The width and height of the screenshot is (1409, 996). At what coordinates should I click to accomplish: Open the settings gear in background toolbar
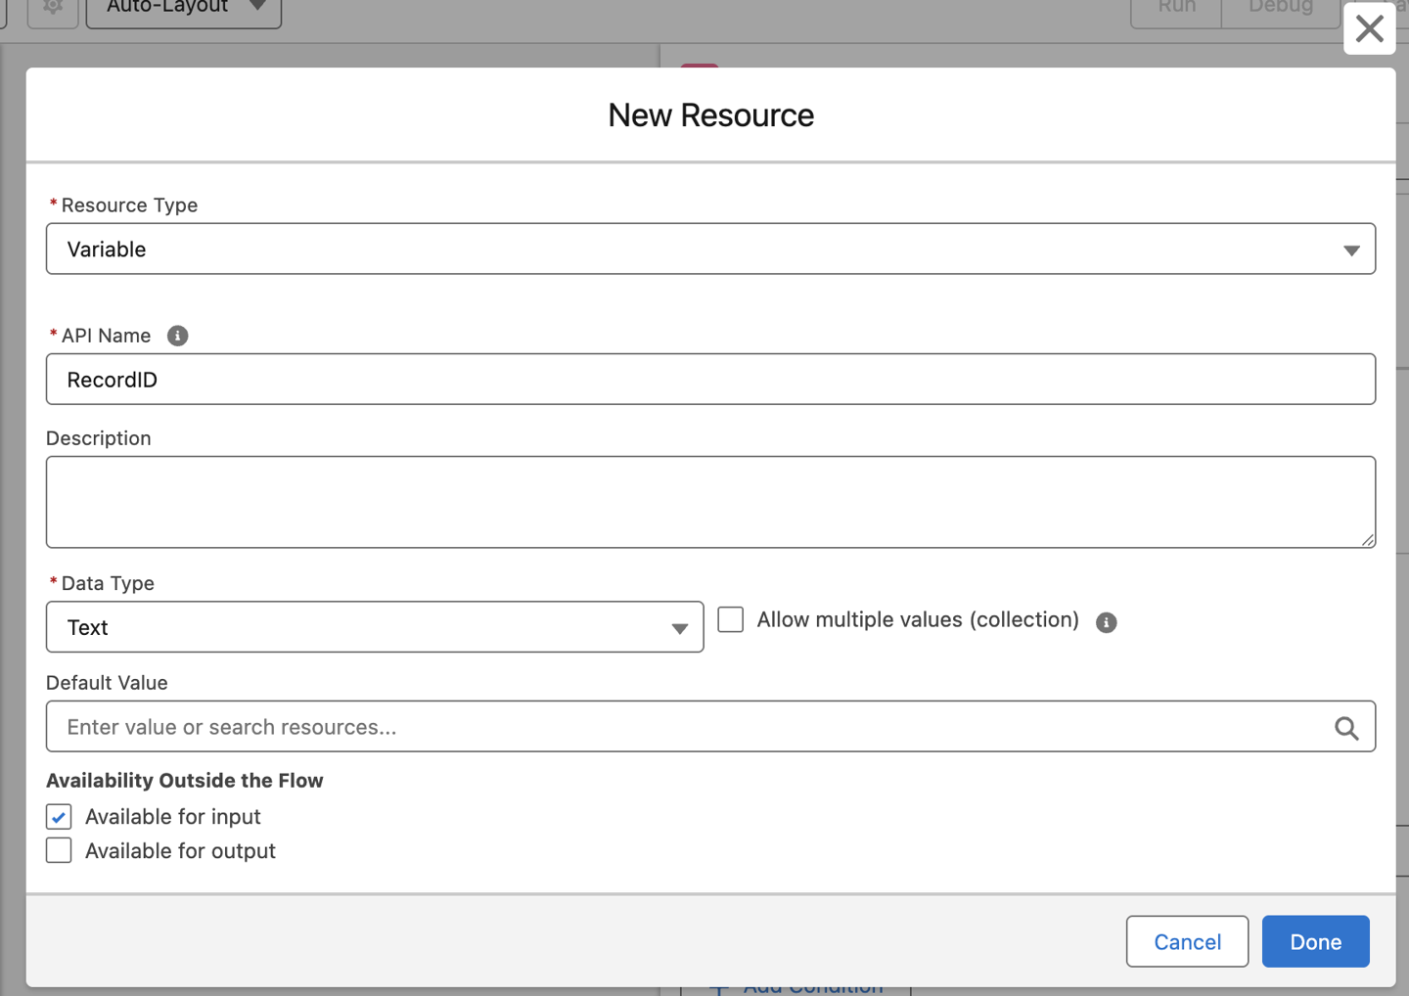(x=53, y=8)
